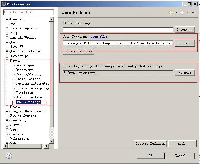
Task: Select User Interface under Maven
Action: (29, 97)
